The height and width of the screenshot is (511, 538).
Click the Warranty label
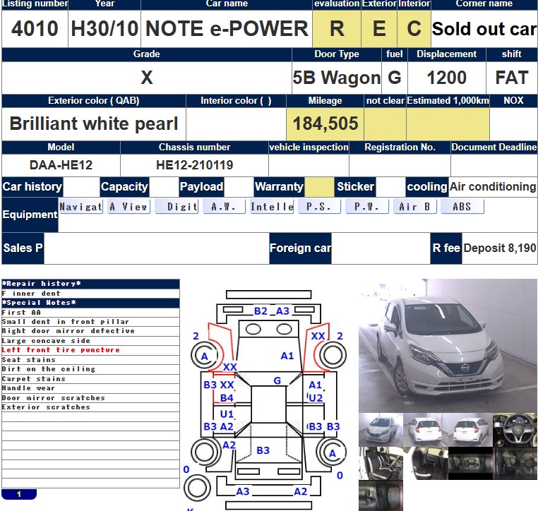click(x=279, y=187)
